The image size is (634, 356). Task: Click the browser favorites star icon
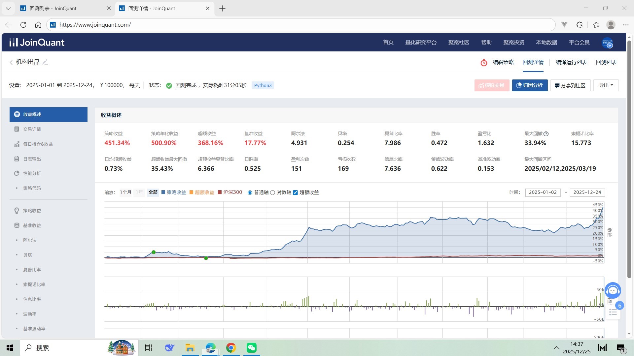coord(596,25)
